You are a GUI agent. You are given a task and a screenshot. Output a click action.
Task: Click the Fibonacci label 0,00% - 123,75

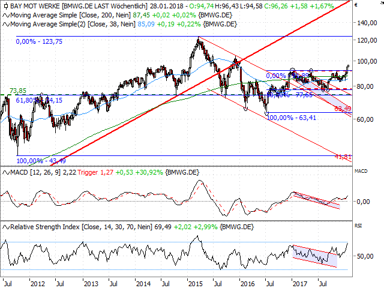tap(39, 41)
